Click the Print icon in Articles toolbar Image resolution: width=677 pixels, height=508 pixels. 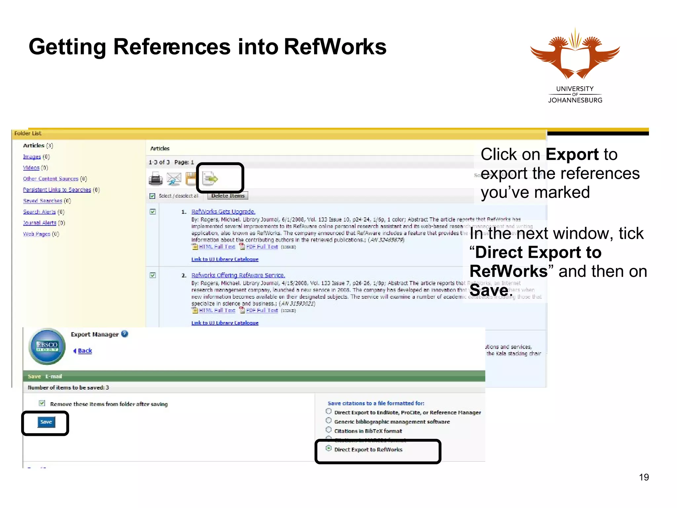pyautogui.click(x=156, y=179)
